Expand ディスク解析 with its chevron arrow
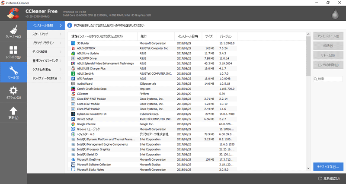This screenshot has height=184, width=346. [x=61, y=52]
